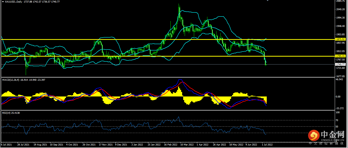Click the RSI(14) indicator label

coord(7,113)
